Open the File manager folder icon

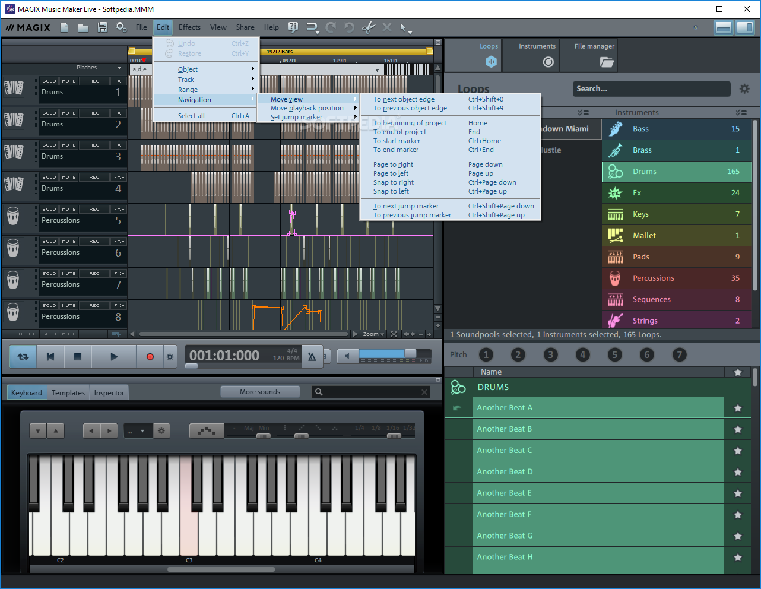pos(606,62)
